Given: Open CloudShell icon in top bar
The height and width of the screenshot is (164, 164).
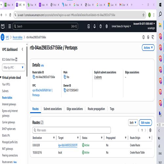Looking at the screenshot, I should click(x=89, y=26).
